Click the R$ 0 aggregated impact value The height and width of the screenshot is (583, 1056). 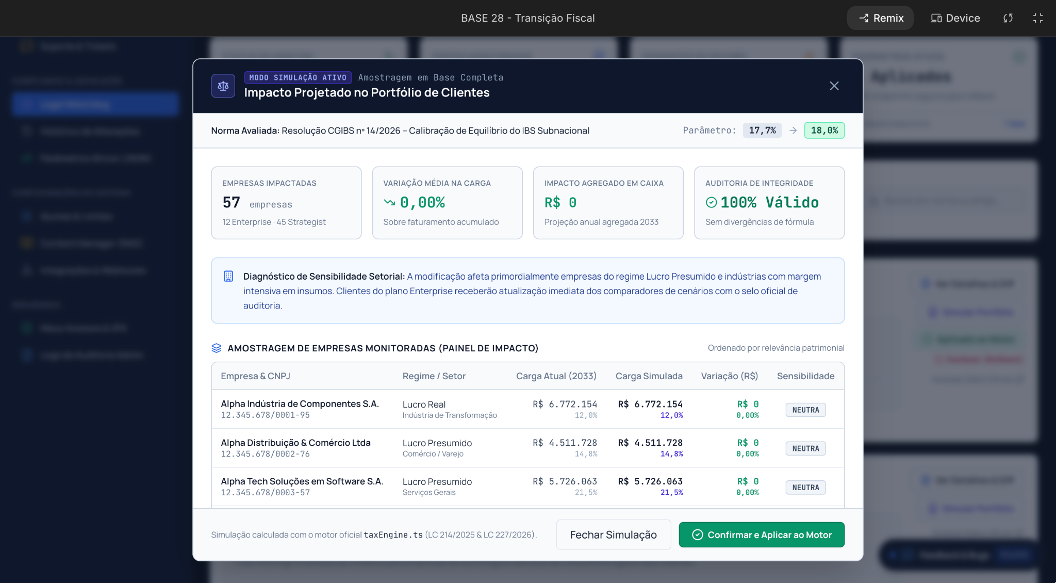tap(560, 202)
